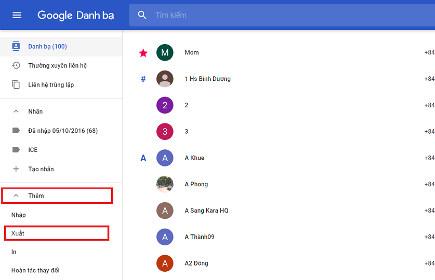
Task: Click the purple 2 avatar
Action: (165, 105)
